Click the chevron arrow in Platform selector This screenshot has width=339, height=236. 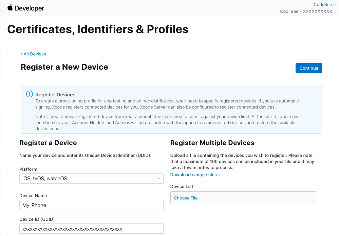pyautogui.click(x=159, y=179)
